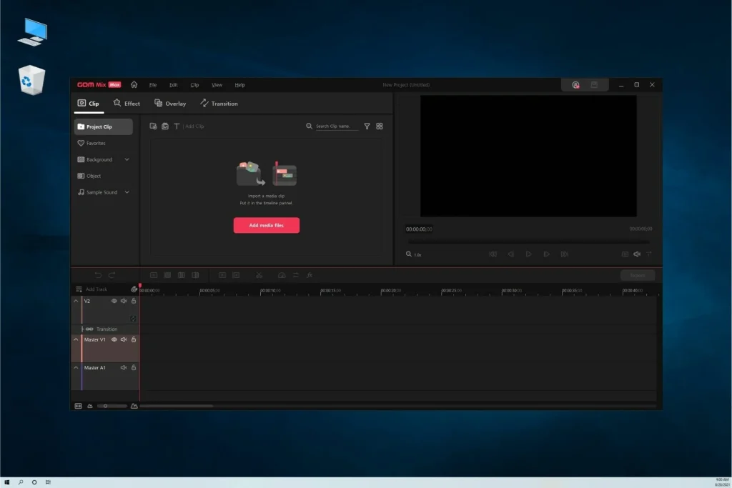Viewport: 732px width, 488px height.
Task: Lock the Master V1 track
Action: [x=133, y=339]
